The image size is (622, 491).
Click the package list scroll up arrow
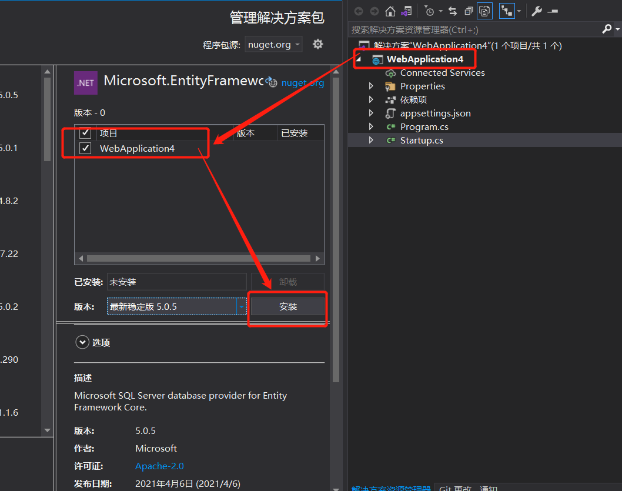(x=48, y=72)
